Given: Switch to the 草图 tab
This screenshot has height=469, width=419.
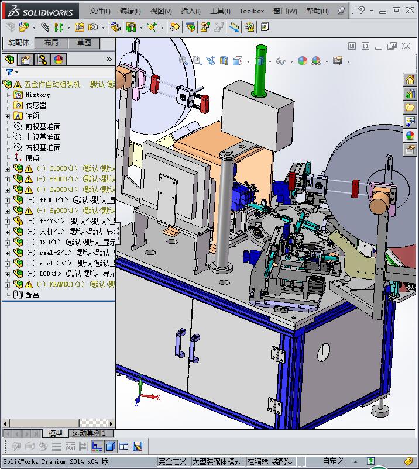Looking at the screenshot, I should click(x=84, y=43).
